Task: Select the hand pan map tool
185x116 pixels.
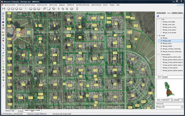Action: coord(3,19)
